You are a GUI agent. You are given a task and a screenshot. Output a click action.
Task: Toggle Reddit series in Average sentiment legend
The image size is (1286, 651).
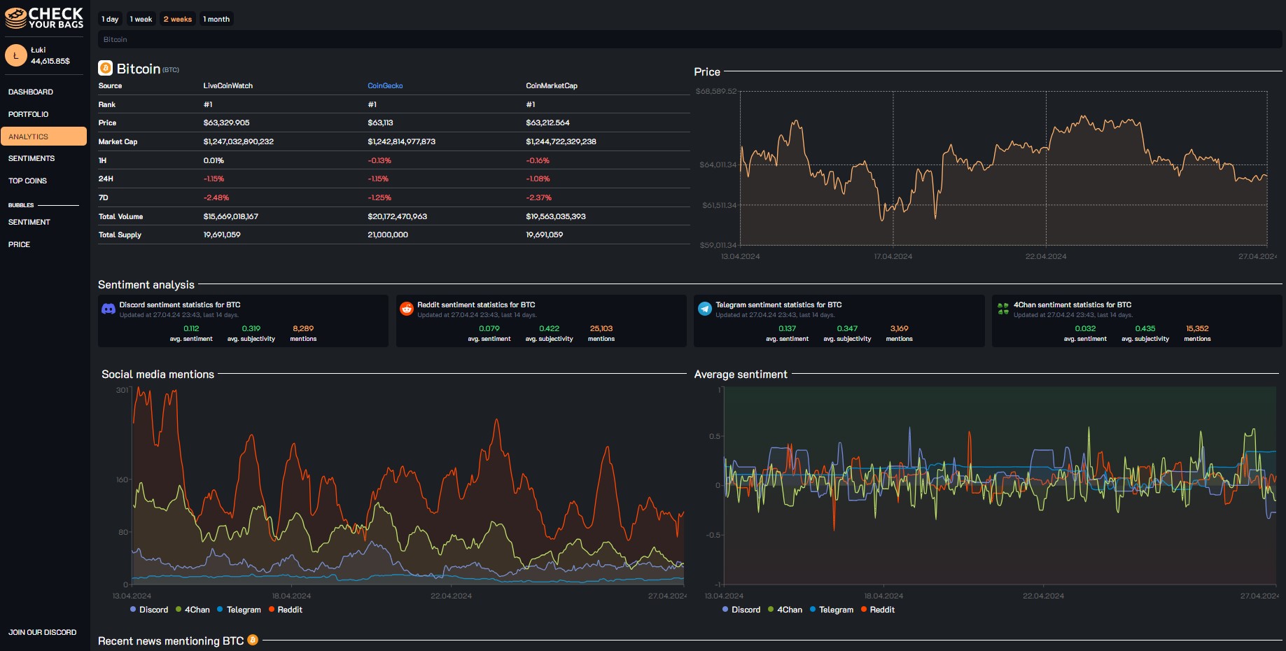(x=878, y=610)
